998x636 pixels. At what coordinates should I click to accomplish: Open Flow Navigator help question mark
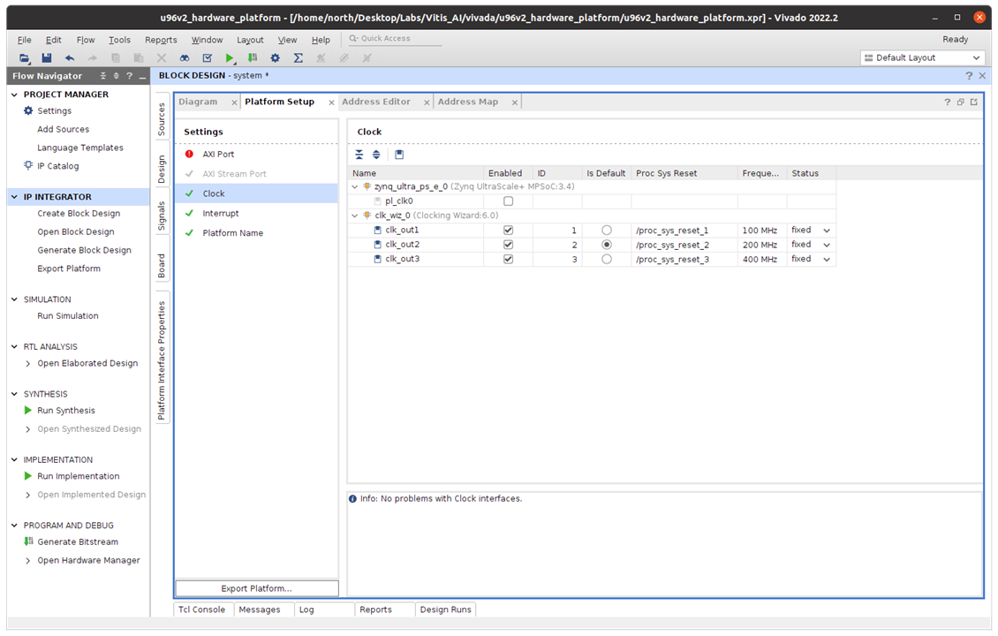point(129,76)
